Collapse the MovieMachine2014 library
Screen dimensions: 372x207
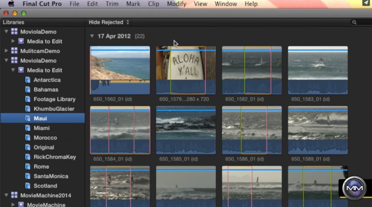tap(6, 195)
